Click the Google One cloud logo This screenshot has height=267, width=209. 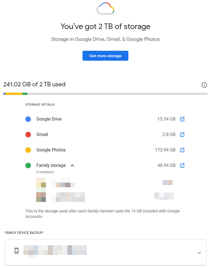105,9
